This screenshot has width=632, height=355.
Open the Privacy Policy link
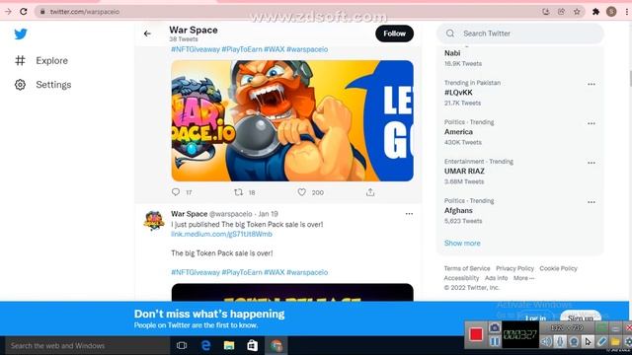[514, 268]
